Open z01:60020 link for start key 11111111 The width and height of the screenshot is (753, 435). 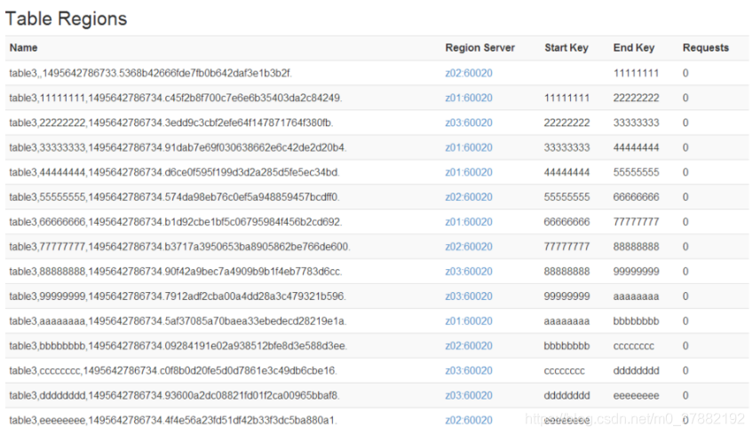469,98
